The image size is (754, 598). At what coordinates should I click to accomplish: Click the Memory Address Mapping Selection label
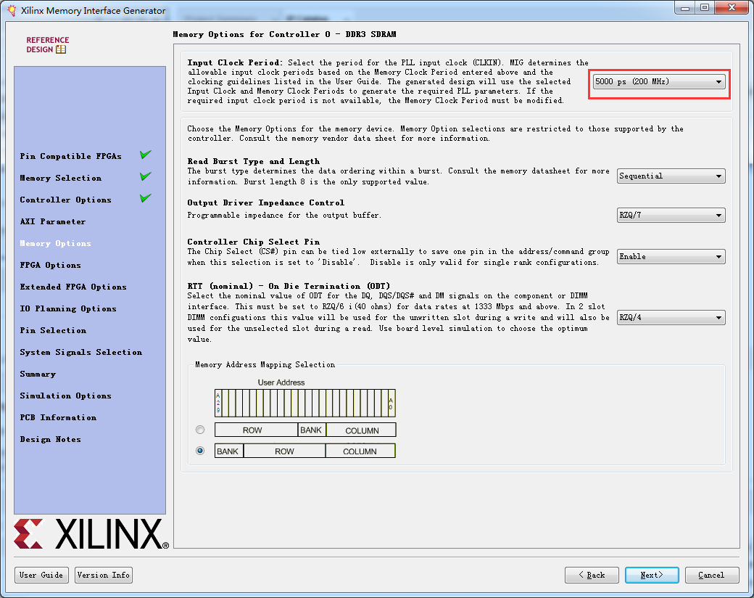coord(265,364)
